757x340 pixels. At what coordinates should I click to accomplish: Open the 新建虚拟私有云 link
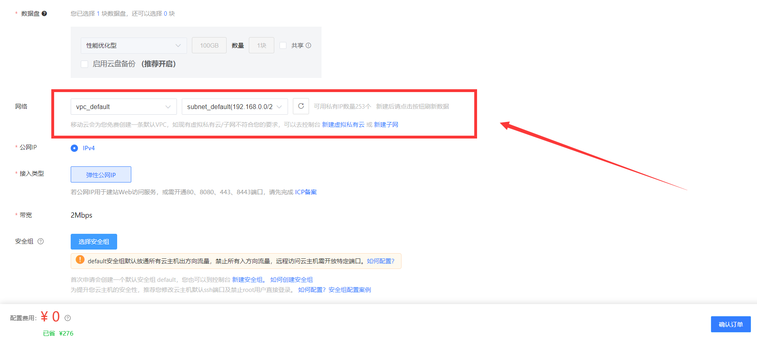click(343, 124)
